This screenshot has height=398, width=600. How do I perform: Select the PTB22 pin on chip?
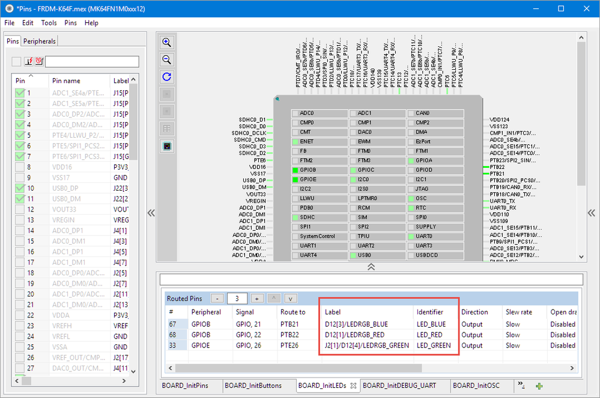pyautogui.click(x=497, y=167)
